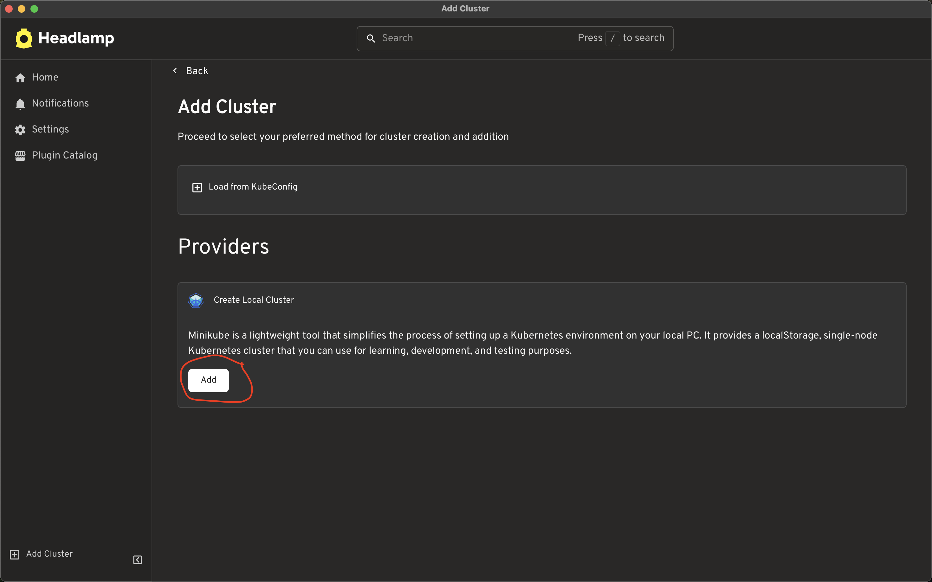
Task: Click the Back link
Action: click(197, 71)
